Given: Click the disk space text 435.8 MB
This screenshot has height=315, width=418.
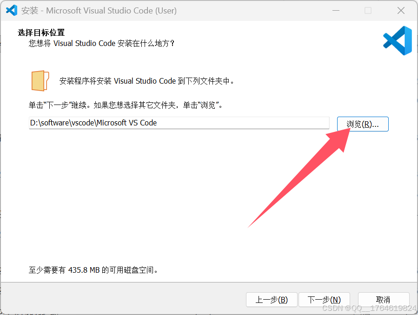Looking at the screenshot, I should click(84, 270).
